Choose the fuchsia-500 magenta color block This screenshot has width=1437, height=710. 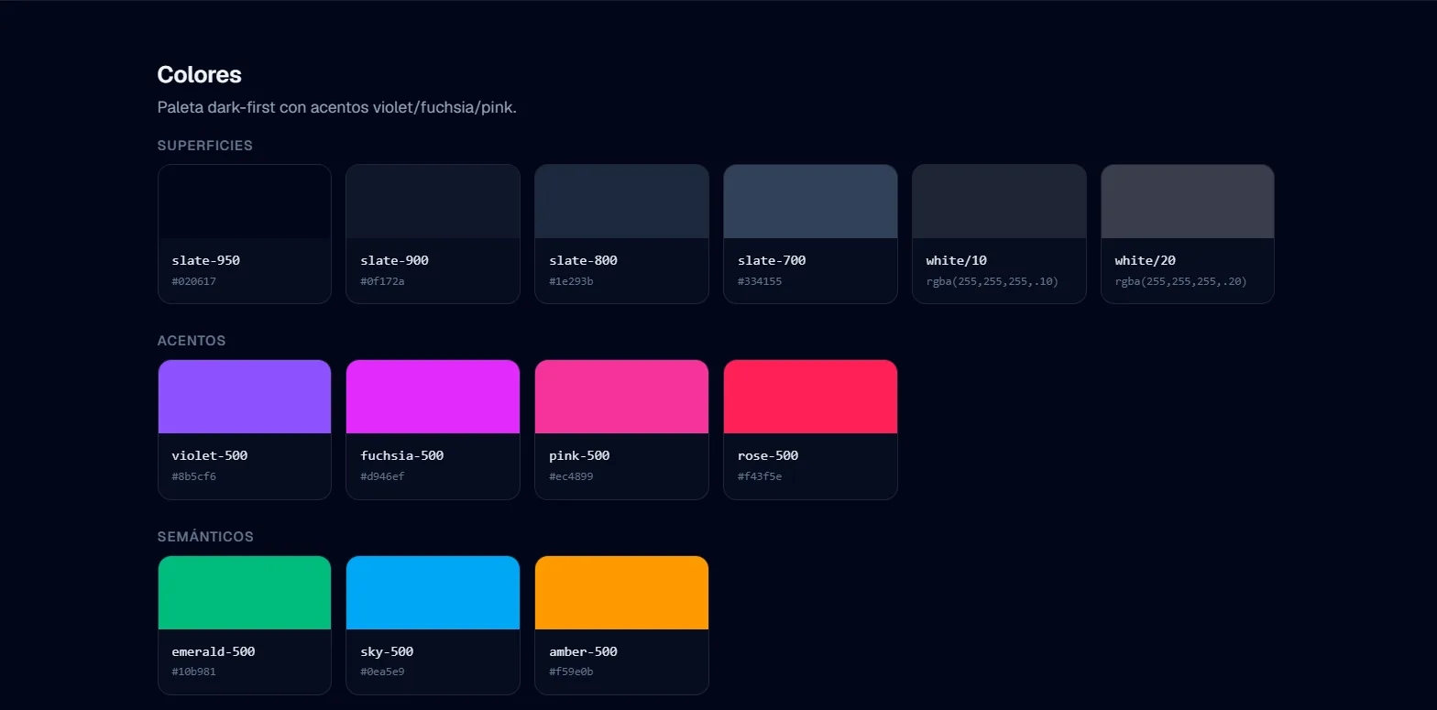click(x=433, y=397)
